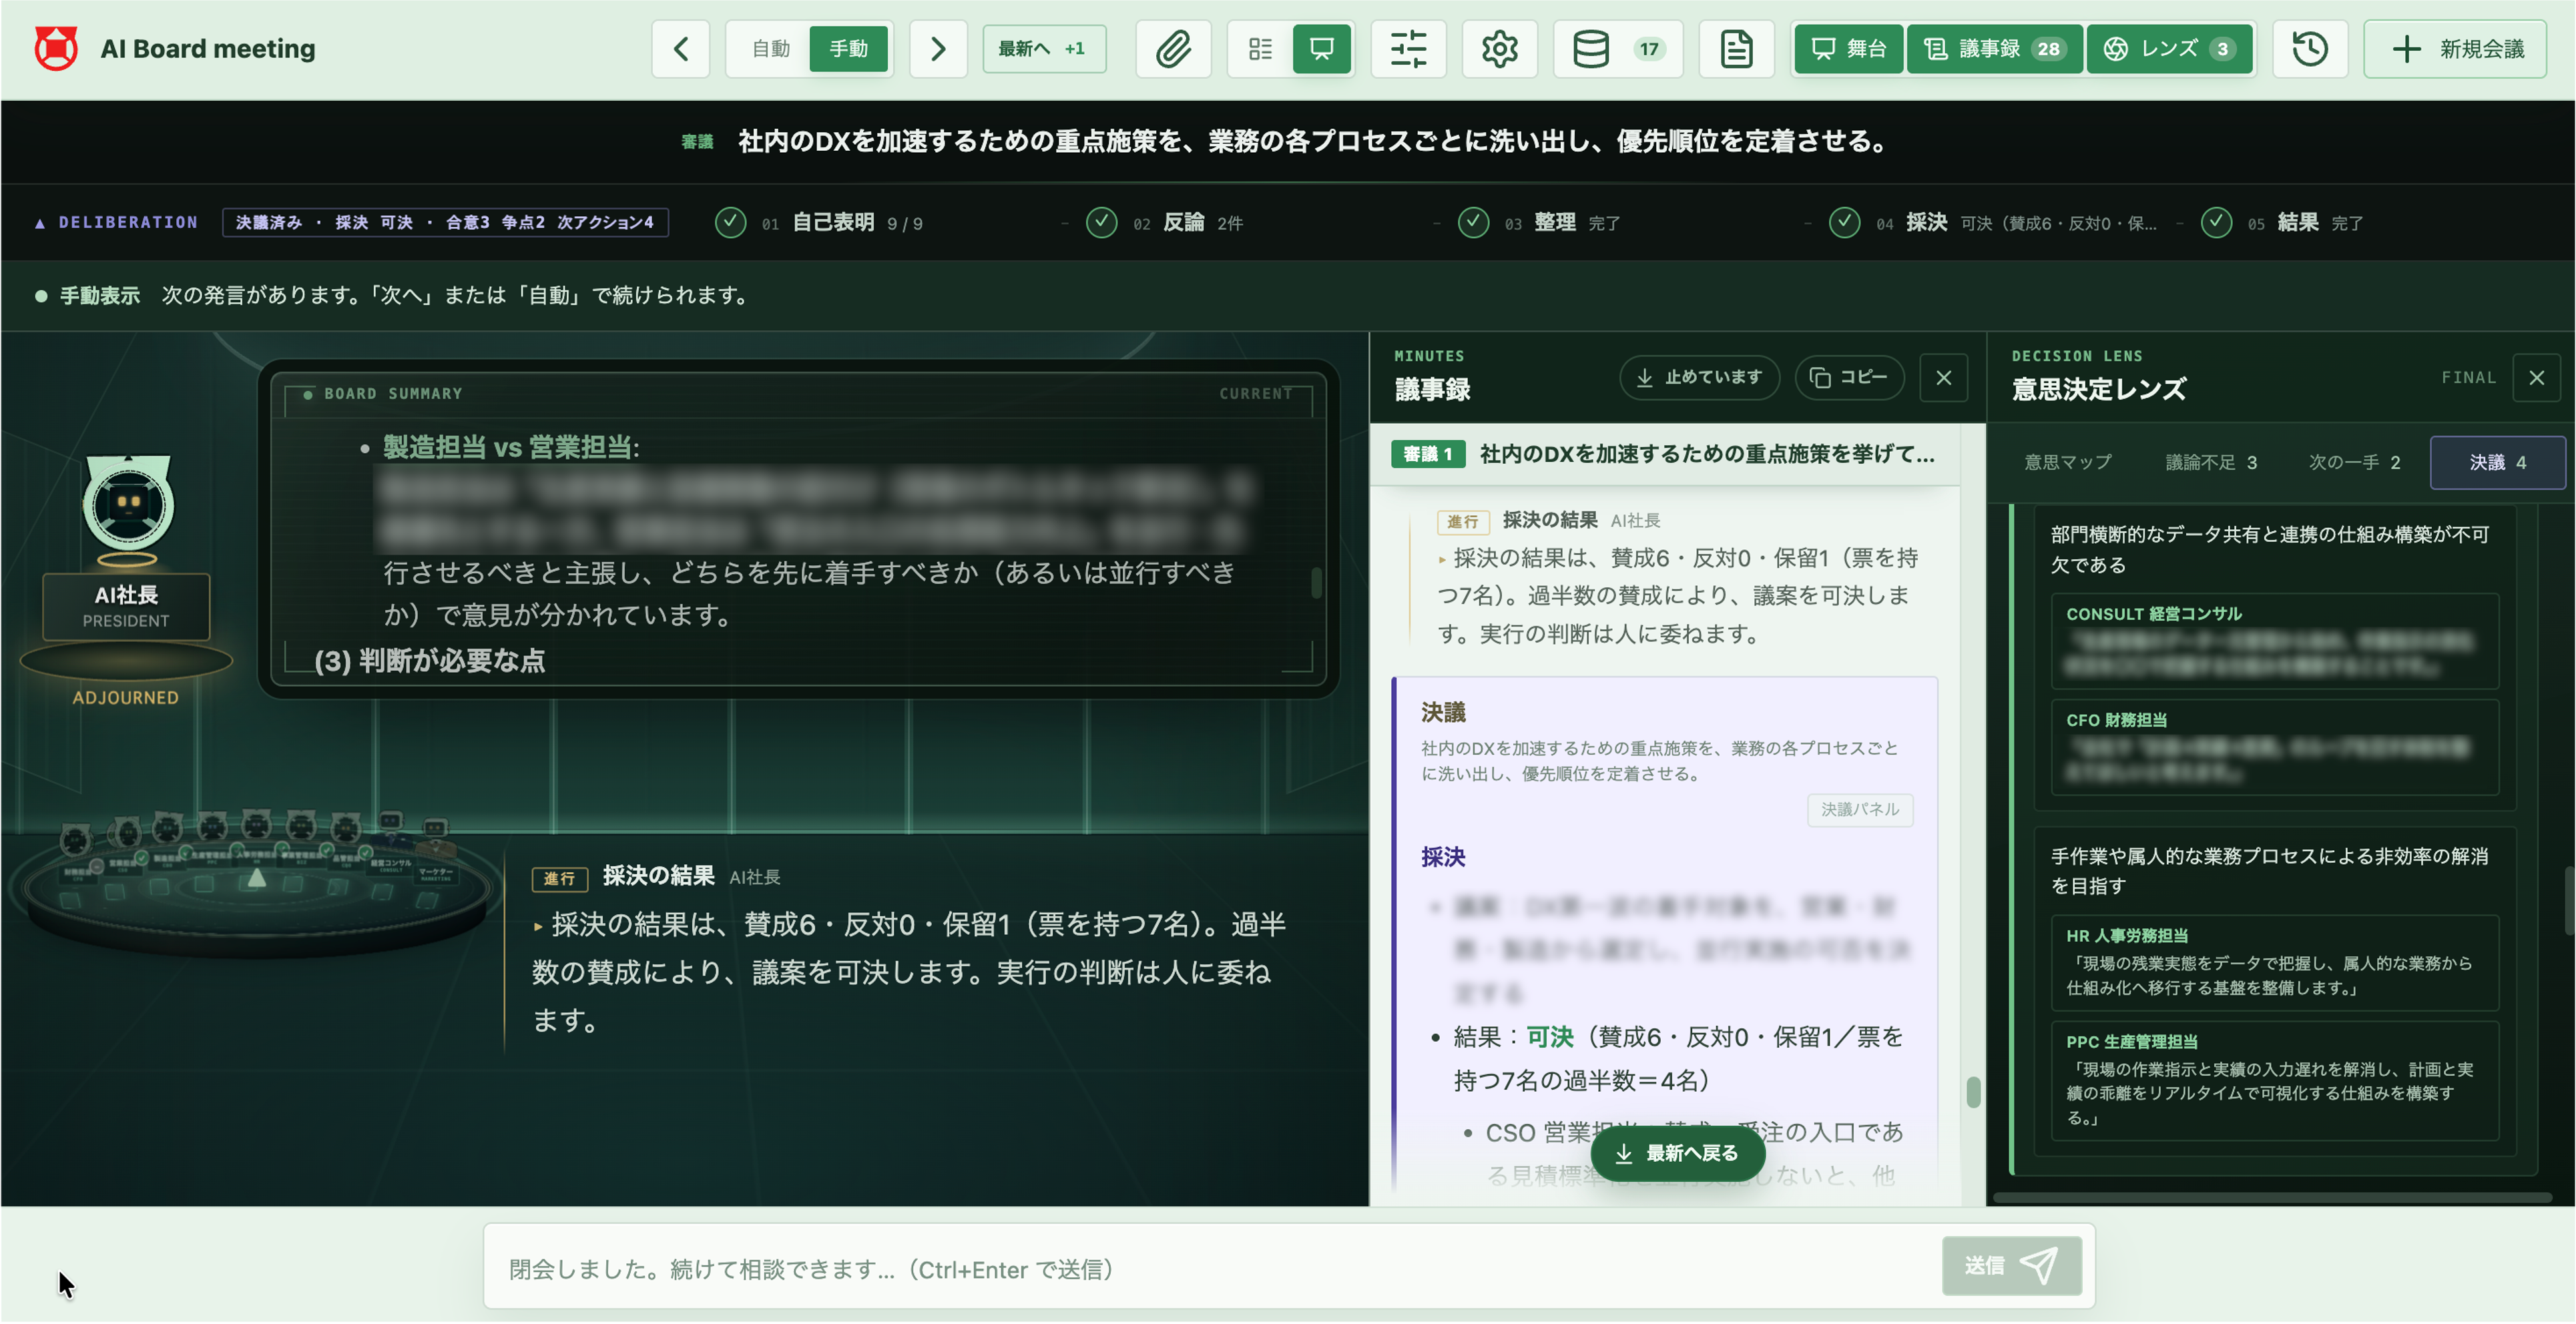
Task: Copy the minutes with コピー button
Action: click(x=1849, y=378)
